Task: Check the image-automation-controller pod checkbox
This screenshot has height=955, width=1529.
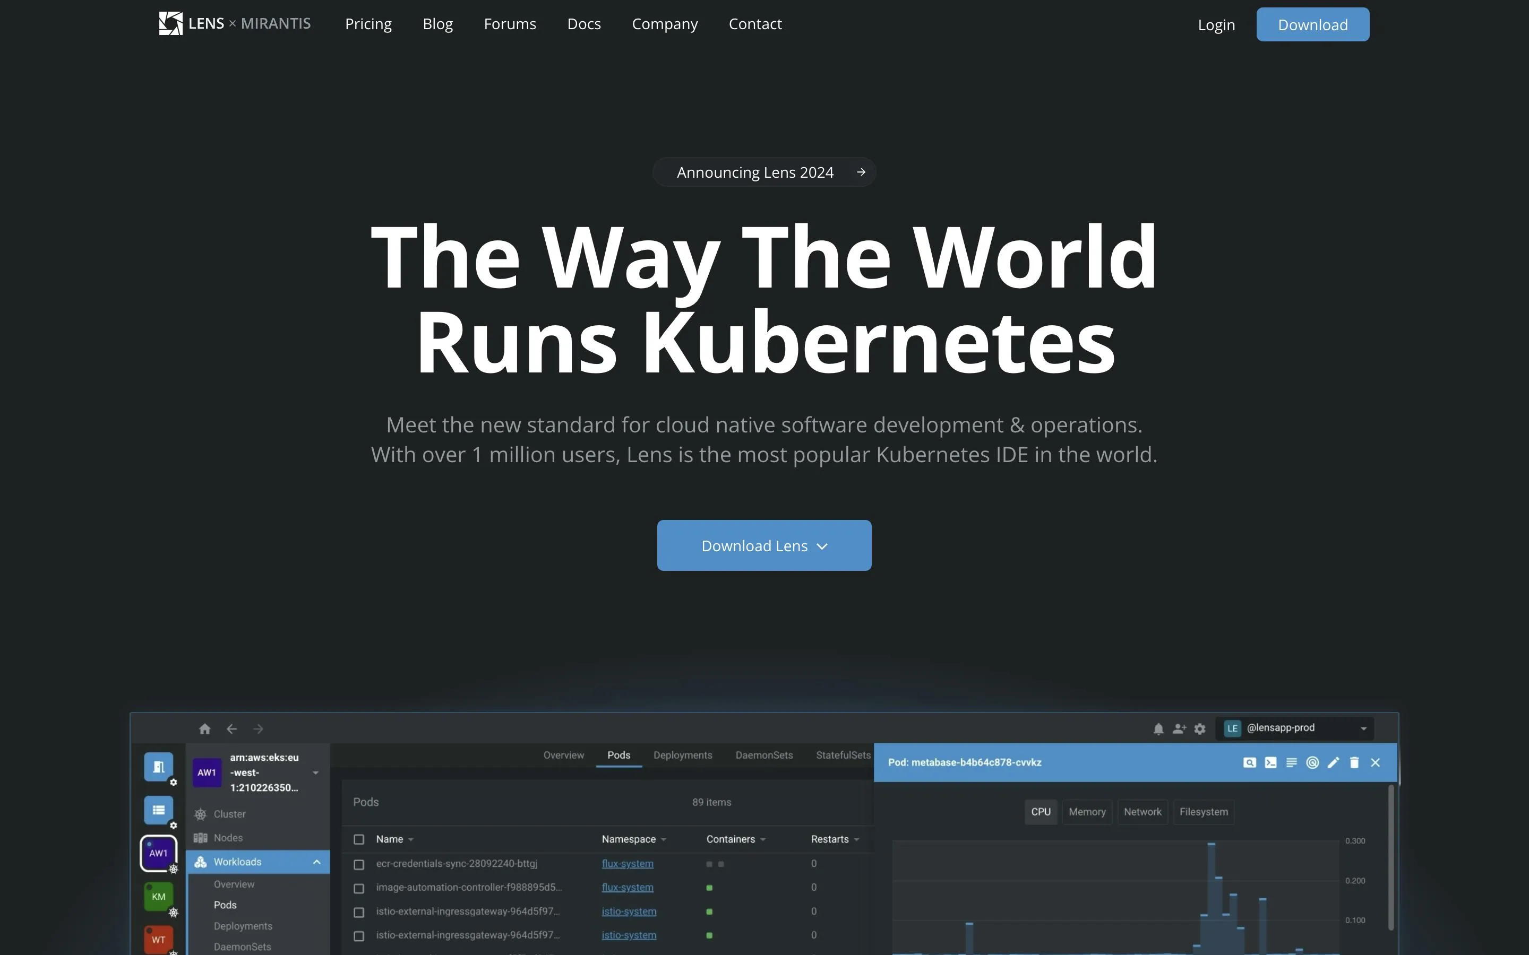Action: coord(359,888)
